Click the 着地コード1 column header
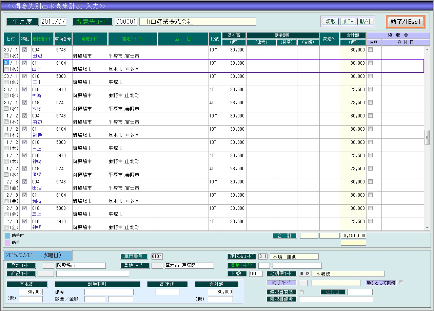 (x=133, y=39)
